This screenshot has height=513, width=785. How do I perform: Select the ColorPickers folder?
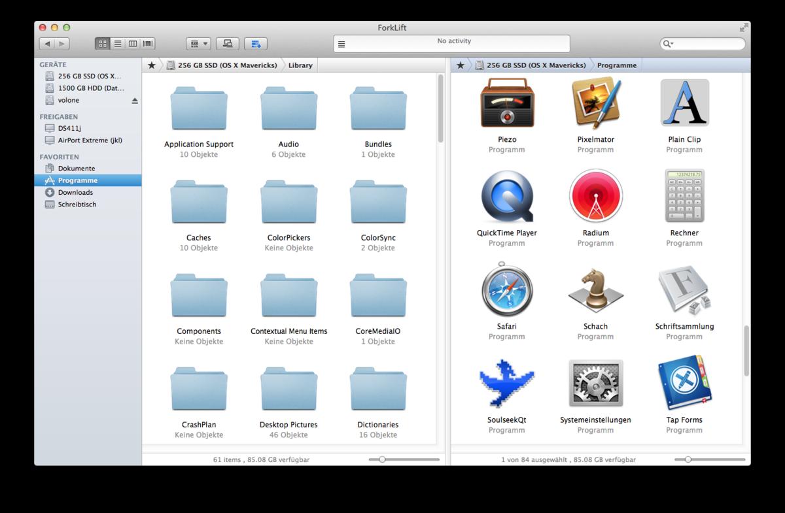[x=288, y=202]
